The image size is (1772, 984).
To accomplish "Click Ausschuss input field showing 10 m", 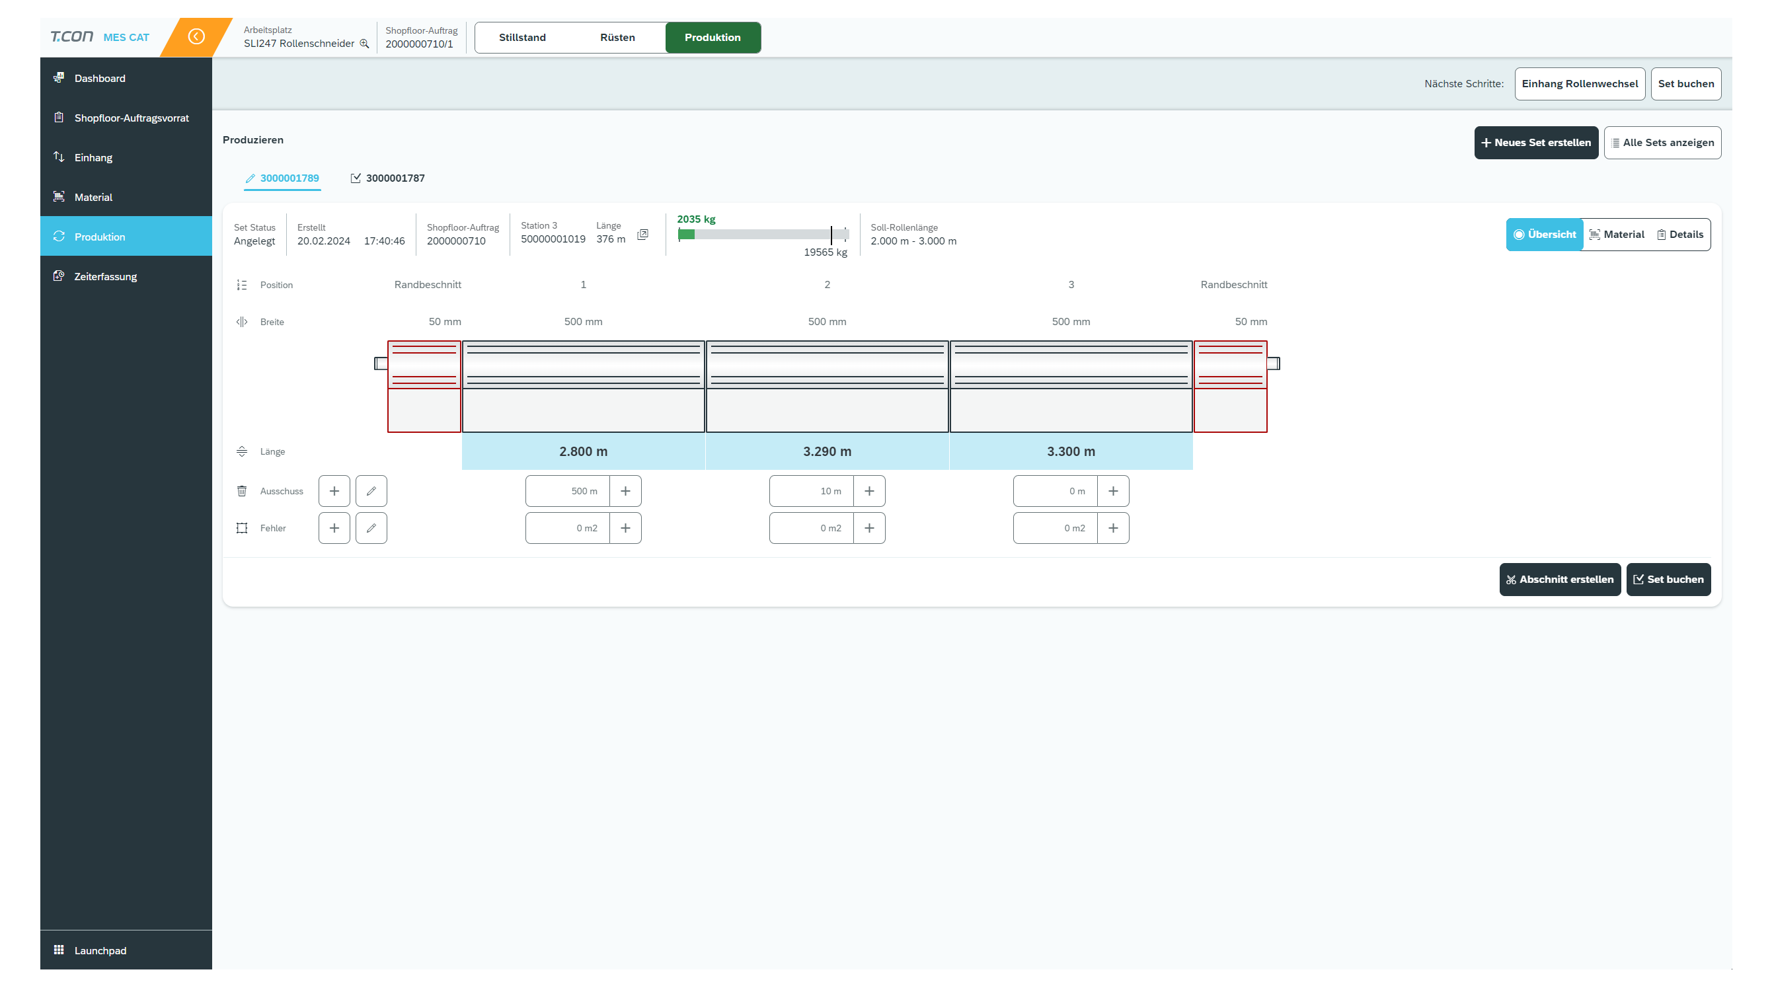I will tap(811, 491).
